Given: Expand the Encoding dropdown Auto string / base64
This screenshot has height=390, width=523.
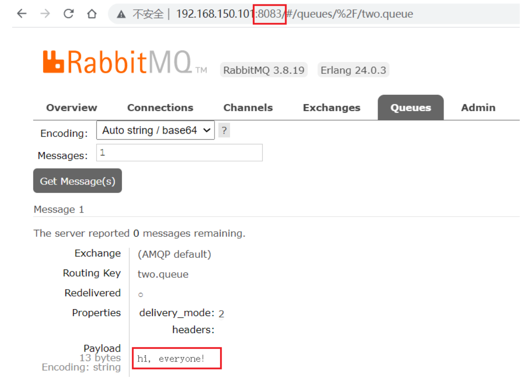Looking at the screenshot, I should click(156, 130).
